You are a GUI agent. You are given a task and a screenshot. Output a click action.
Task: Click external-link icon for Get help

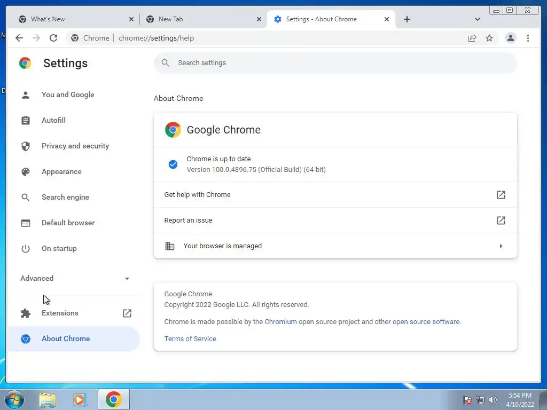pyautogui.click(x=501, y=194)
